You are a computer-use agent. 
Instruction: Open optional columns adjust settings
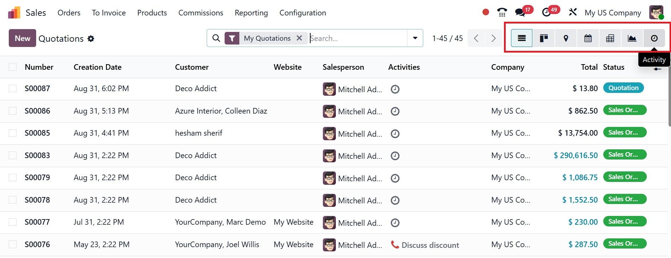(657, 69)
